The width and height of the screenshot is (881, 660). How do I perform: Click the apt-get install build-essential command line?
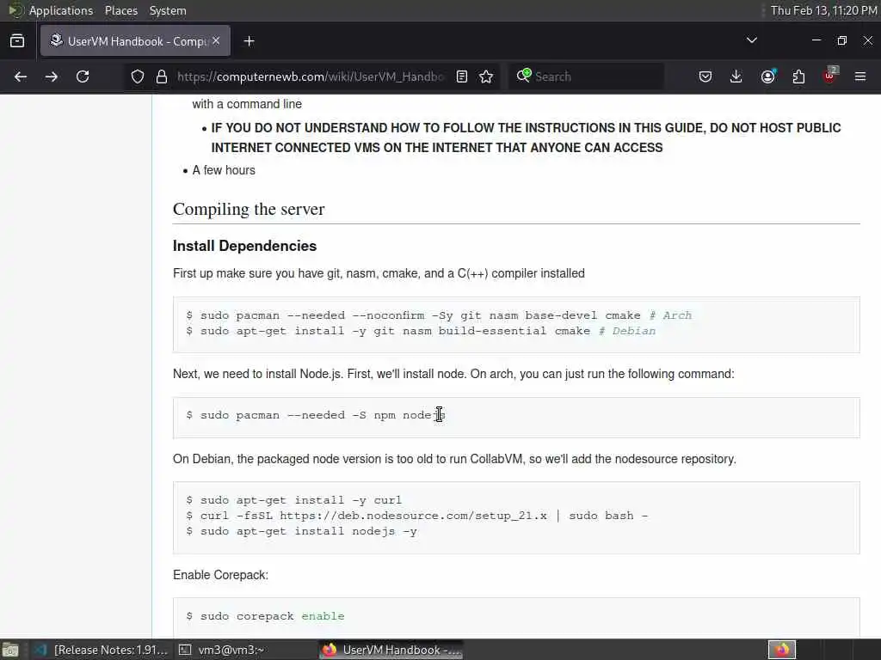pos(421,331)
